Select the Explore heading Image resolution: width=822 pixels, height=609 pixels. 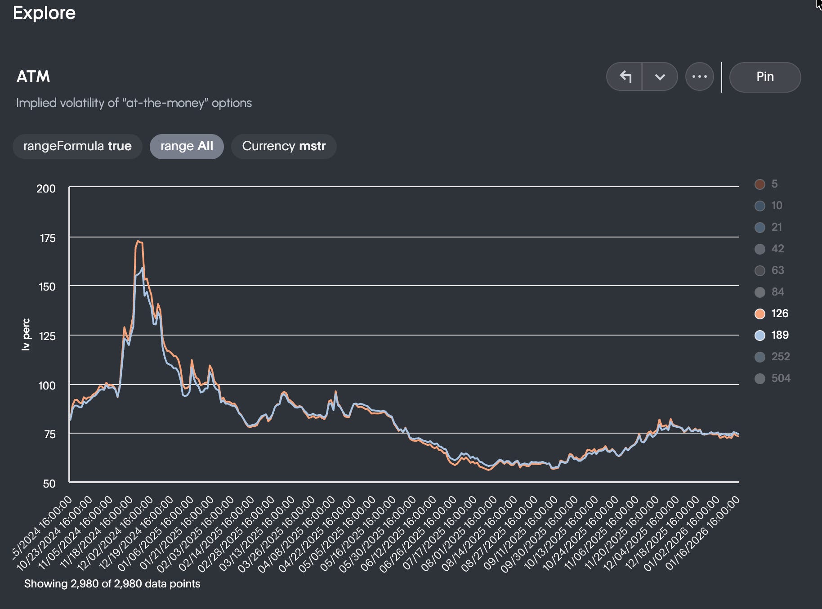(44, 13)
